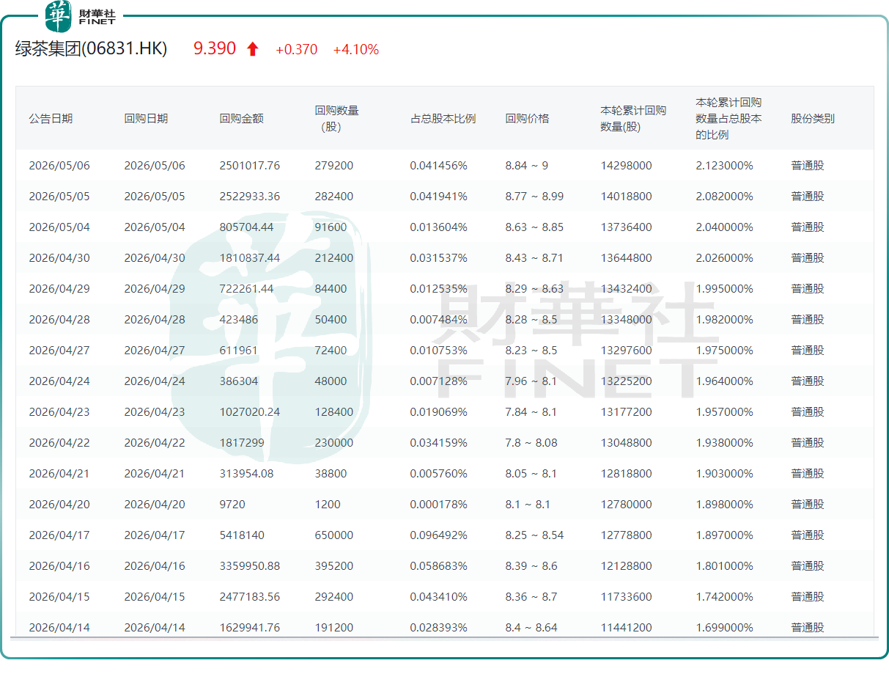Click the 9.390 current price
This screenshot has width=889, height=674.
tap(215, 49)
